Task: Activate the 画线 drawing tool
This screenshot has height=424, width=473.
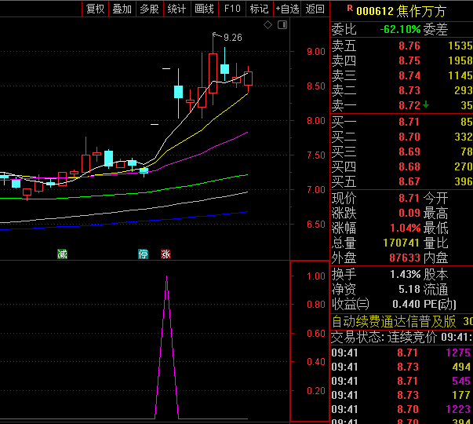Action: coord(204,9)
